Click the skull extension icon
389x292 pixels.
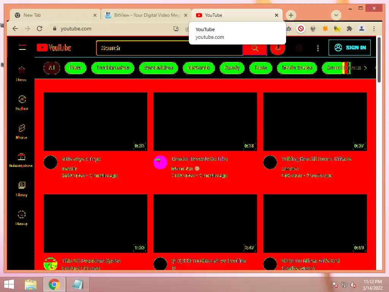pyautogui.click(x=313, y=29)
